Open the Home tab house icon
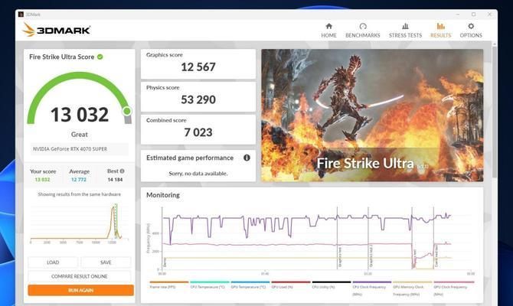This screenshot has height=306, width=513. pyautogui.click(x=328, y=26)
